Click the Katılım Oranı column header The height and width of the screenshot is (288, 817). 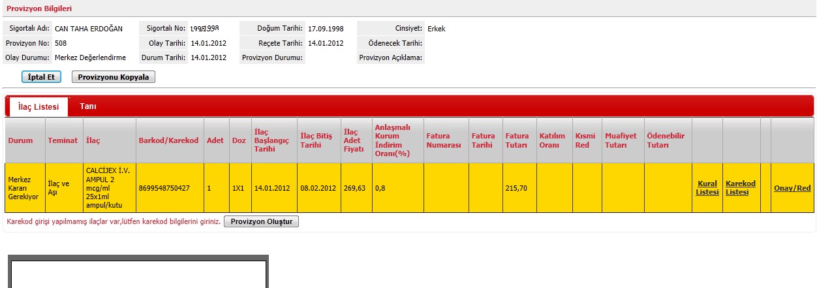[x=552, y=140]
